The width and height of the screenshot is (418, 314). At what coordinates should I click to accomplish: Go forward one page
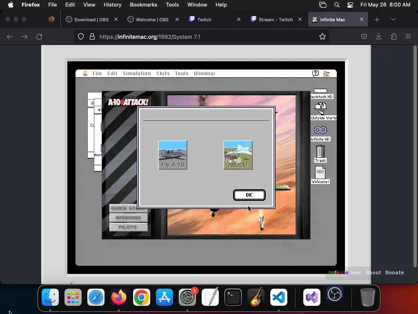click(x=24, y=36)
